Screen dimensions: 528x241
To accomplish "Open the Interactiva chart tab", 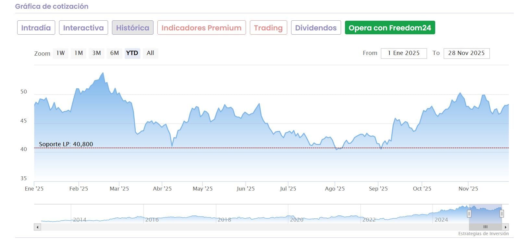I will [x=83, y=28].
